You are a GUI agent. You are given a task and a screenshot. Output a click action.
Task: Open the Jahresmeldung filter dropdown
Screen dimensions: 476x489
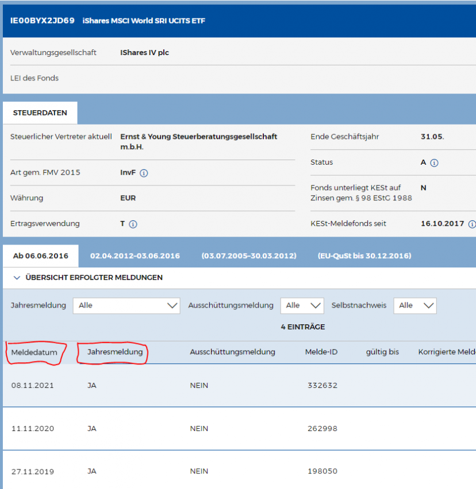[x=126, y=305]
